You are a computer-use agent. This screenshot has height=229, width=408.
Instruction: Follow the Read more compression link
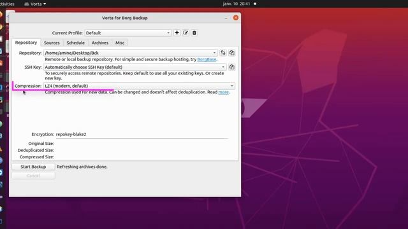224,92
